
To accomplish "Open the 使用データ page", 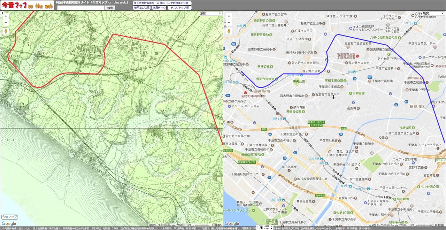I will (159, 8).
